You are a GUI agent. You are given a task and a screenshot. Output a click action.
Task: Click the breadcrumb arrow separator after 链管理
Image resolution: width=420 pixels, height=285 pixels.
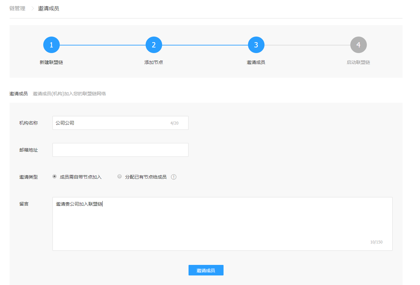click(32, 9)
